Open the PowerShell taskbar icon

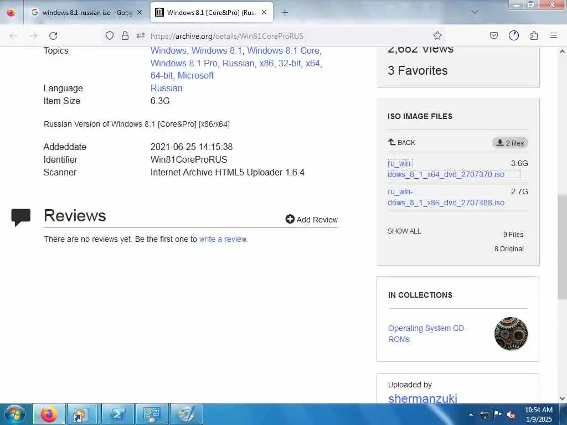pyautogui.click(x=117, y=414)
